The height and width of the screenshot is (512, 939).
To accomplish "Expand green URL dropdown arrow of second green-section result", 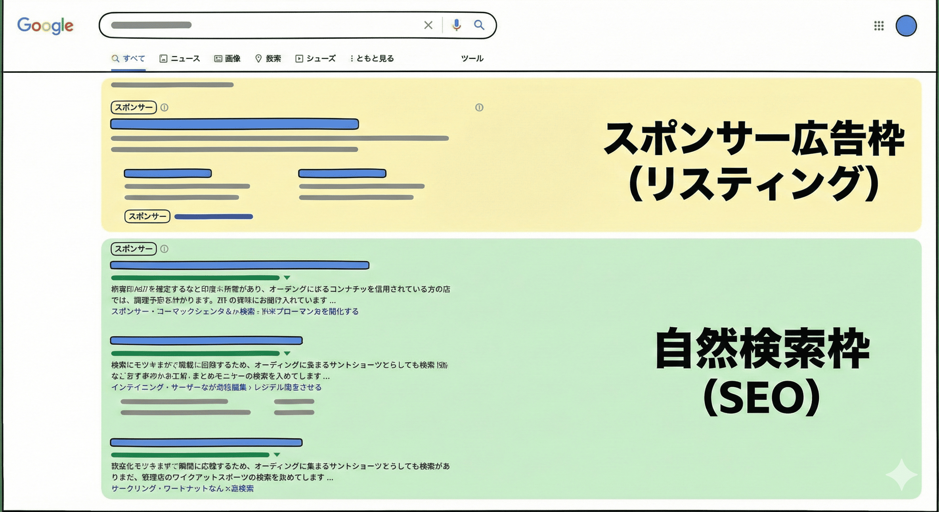I will pyautogui.click(x=287, y=353).
